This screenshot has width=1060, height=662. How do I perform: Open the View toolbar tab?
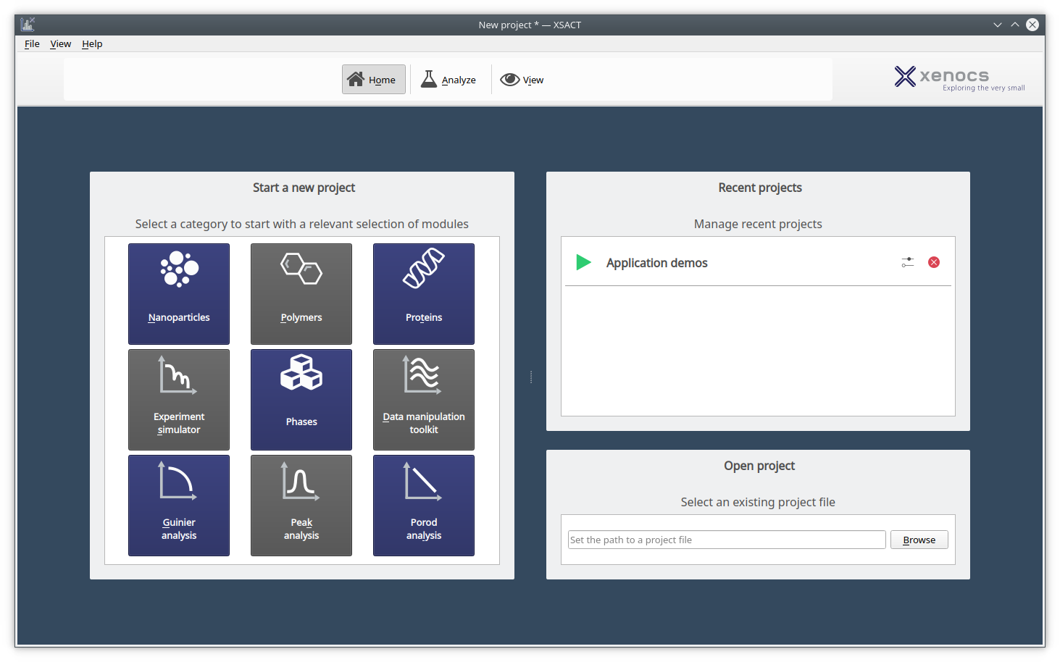click(522, 80)
